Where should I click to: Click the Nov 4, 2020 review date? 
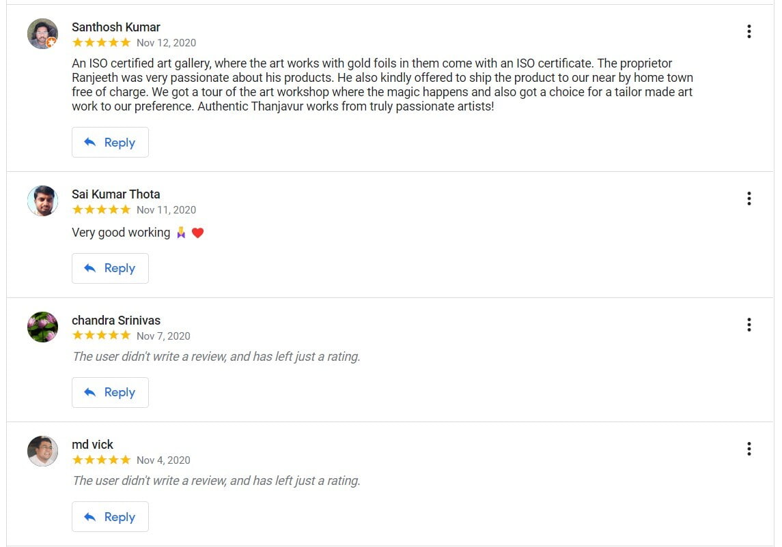[163, 460]
